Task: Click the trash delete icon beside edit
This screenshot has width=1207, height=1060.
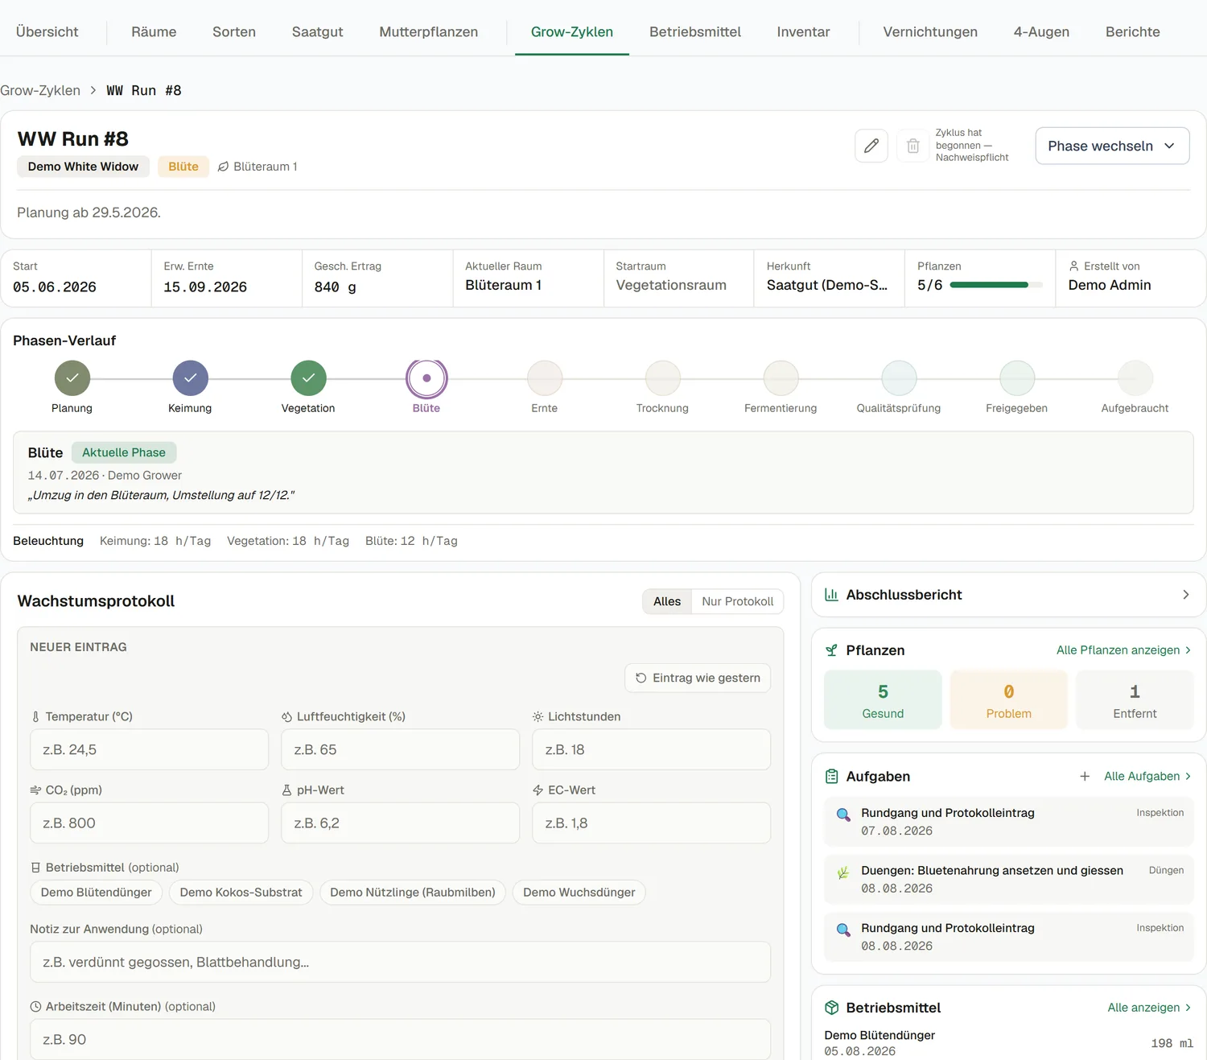Action: (912, 146)
